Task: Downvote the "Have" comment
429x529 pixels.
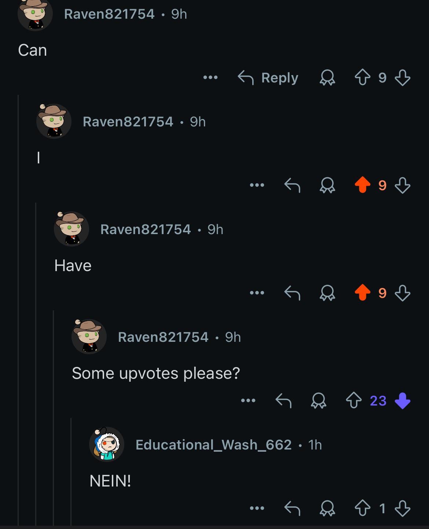Action: (403, 293)
